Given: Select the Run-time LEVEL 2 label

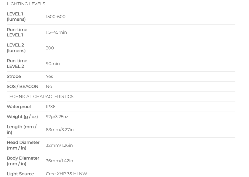Looking at the screenshot, I should click(x=17, y=64).
